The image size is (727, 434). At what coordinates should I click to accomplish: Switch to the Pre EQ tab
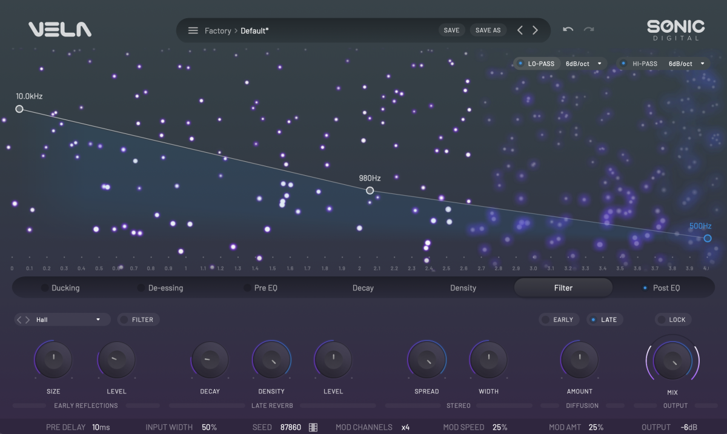(265, 288)
